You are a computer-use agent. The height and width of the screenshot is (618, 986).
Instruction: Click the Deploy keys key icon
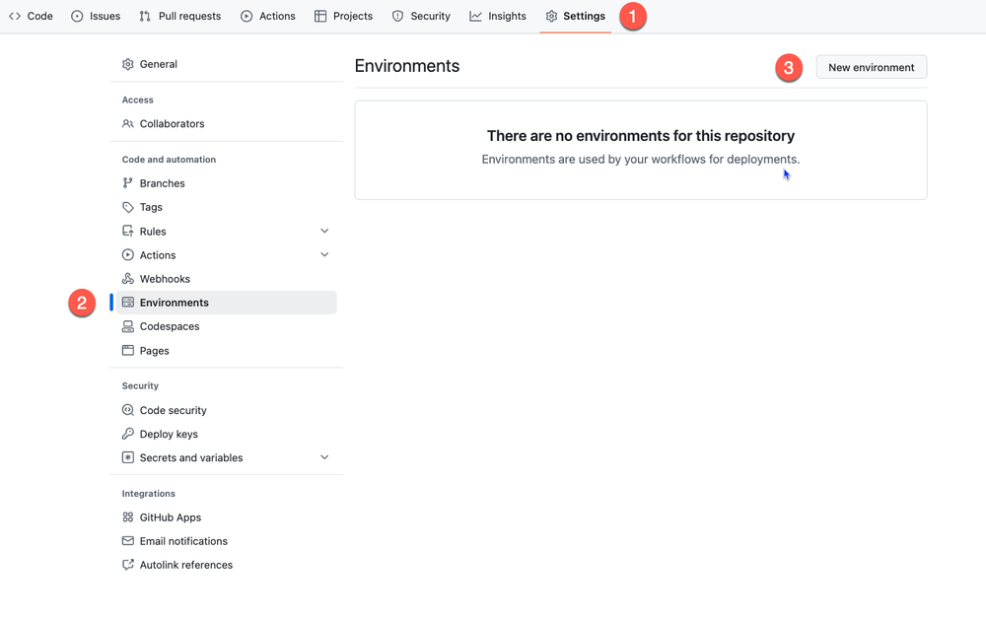pos(127,434)
